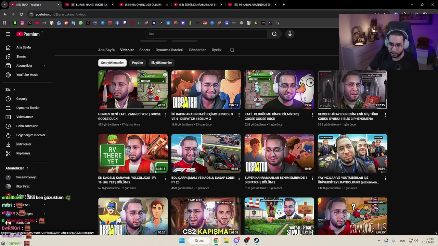This screenshot has height=246, width=438.
Task: Expand the Abonelikler section chevron
Action: tap(27, 168)
